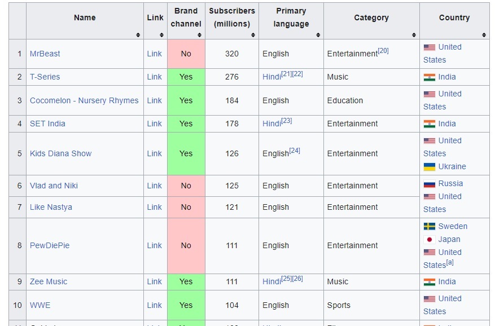Click the Sweden flag icon
The image size is (495, 326).
point(430,226)
